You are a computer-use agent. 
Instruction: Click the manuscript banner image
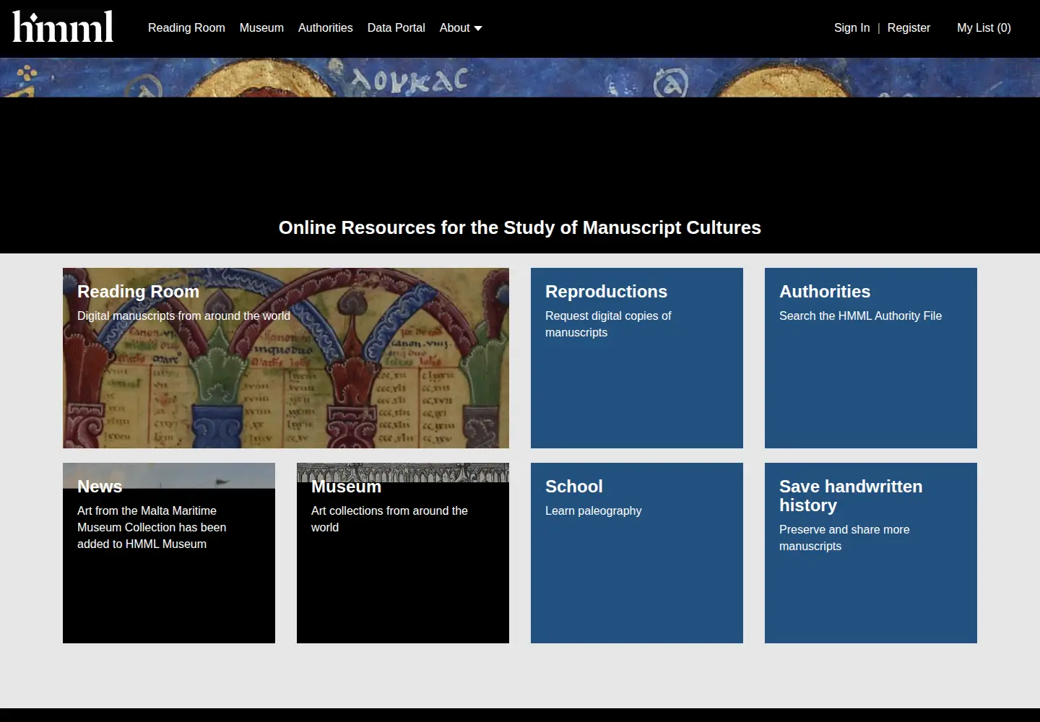click(520, 77)
